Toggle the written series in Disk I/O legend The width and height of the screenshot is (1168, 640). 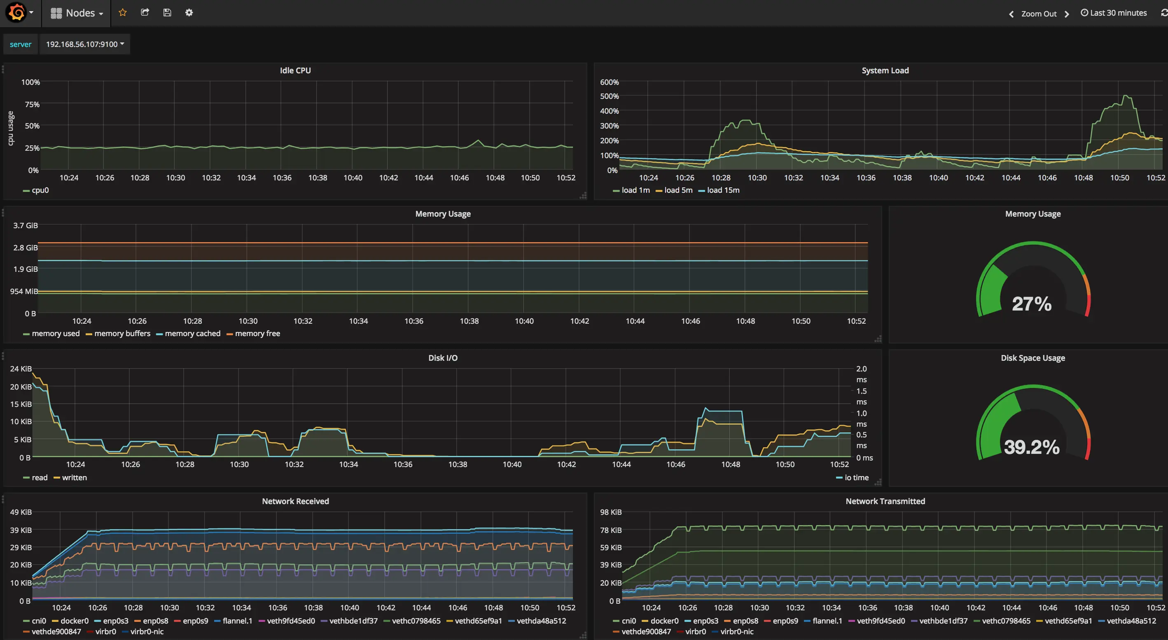click(74, 478)
